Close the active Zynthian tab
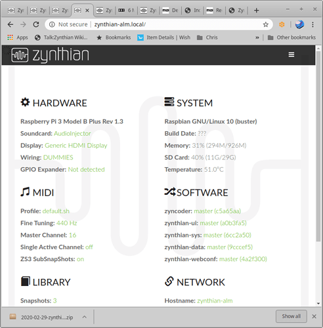Screen dimensions: 323x328 [x=87, y=10]
